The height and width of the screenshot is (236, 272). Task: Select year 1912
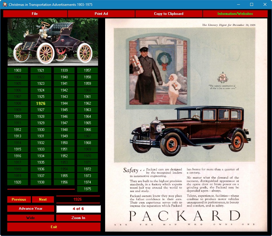17,130
